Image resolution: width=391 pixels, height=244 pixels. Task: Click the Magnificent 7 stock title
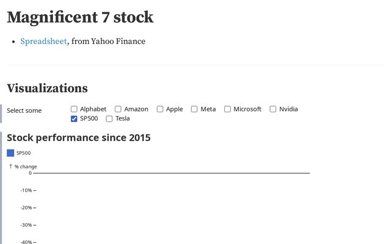[x=80, y=17]
